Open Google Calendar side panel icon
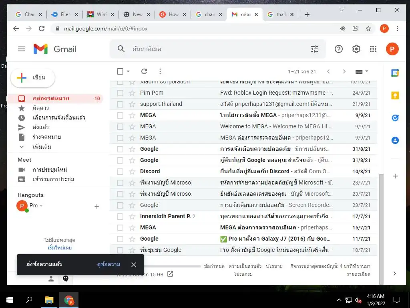 click(395, 73)
